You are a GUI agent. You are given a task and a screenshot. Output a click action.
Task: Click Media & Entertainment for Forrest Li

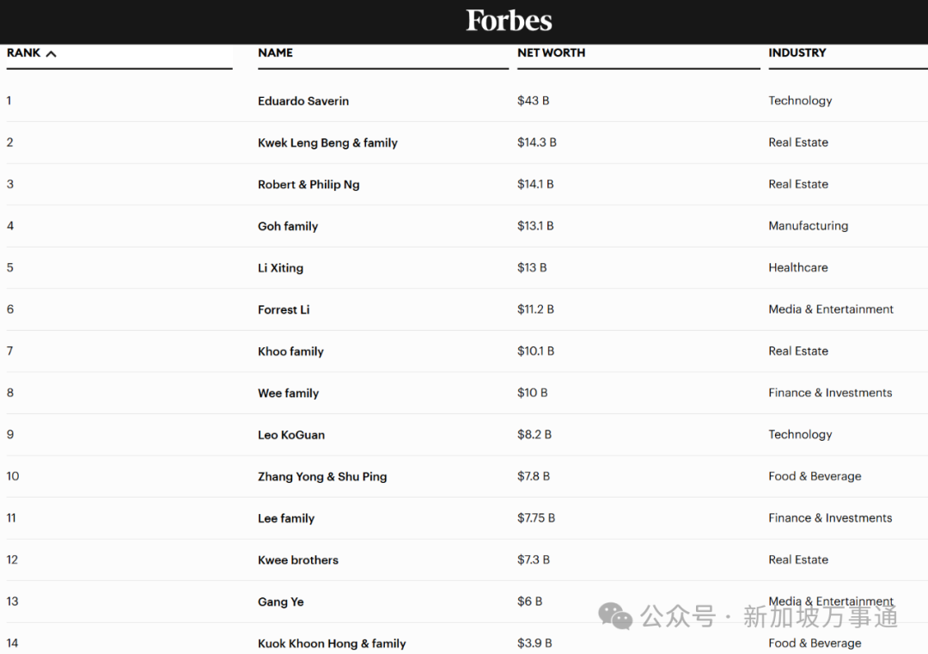pyautogui.click(x=831, y=309)
